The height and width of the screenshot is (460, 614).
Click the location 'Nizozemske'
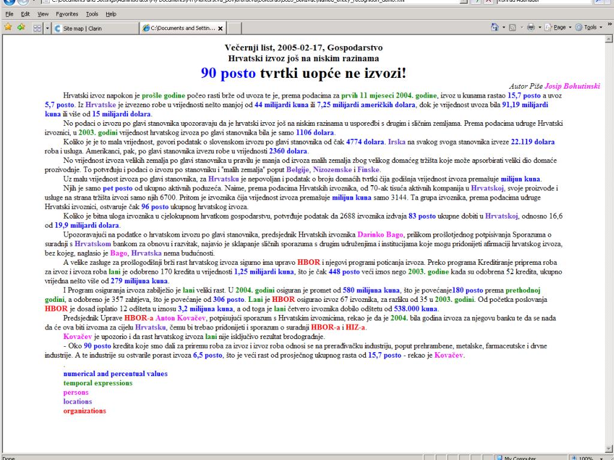[x=332, y=170]
